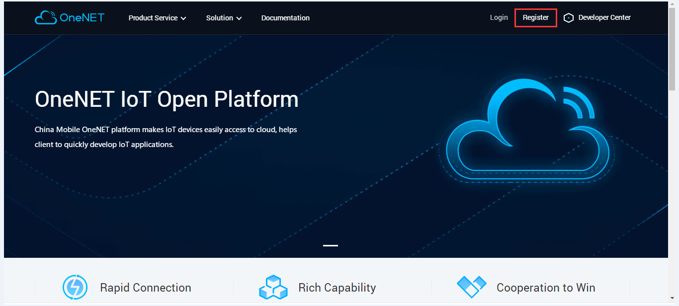Image resolution: width=679 pixels, height=306 pixels.
Task: Open the Product Service menu
Action: click(157, 18)
